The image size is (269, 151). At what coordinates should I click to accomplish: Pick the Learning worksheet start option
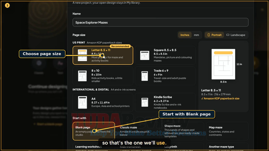click(94, 147)
